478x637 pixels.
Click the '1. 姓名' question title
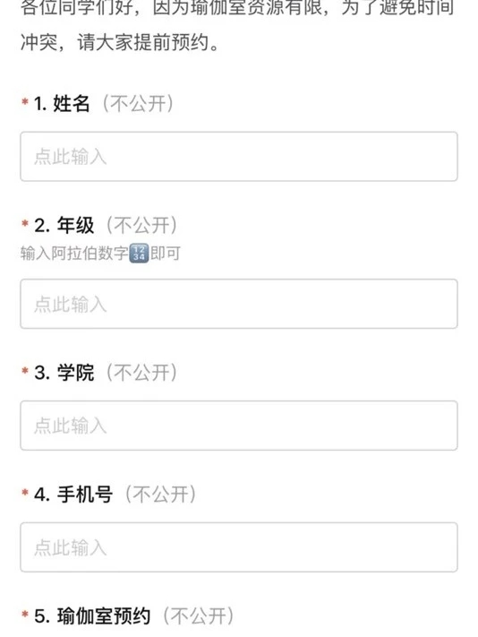point(62,103)
